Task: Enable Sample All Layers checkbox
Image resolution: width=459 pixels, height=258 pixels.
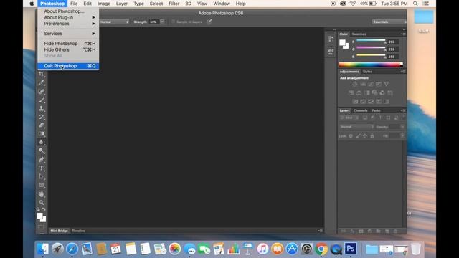Action: 174,21
